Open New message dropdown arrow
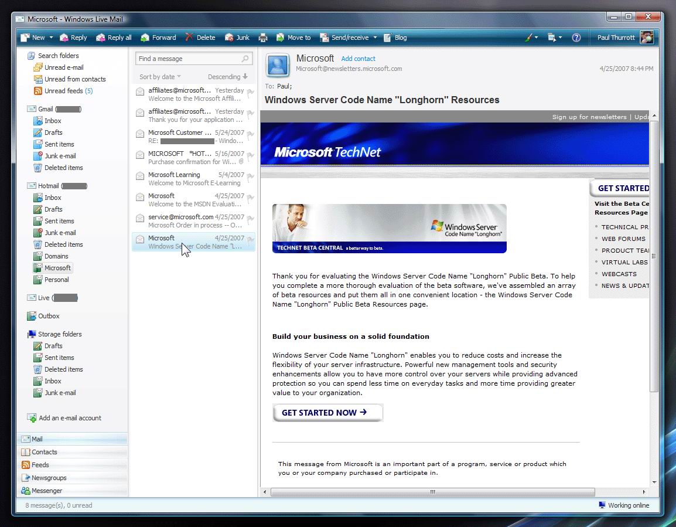 tap(51, 38)
